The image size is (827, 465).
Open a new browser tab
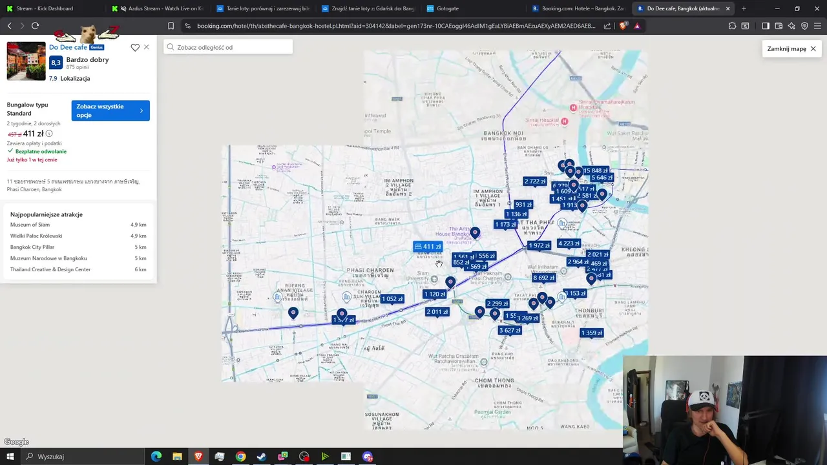pyautogui.click(x=744, y=8)
